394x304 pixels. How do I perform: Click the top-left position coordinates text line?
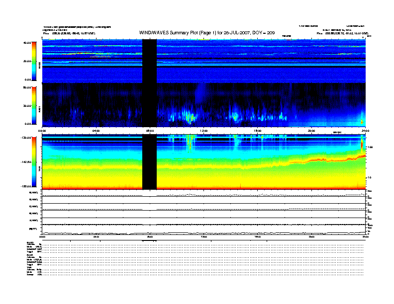(x=69, y=33)
